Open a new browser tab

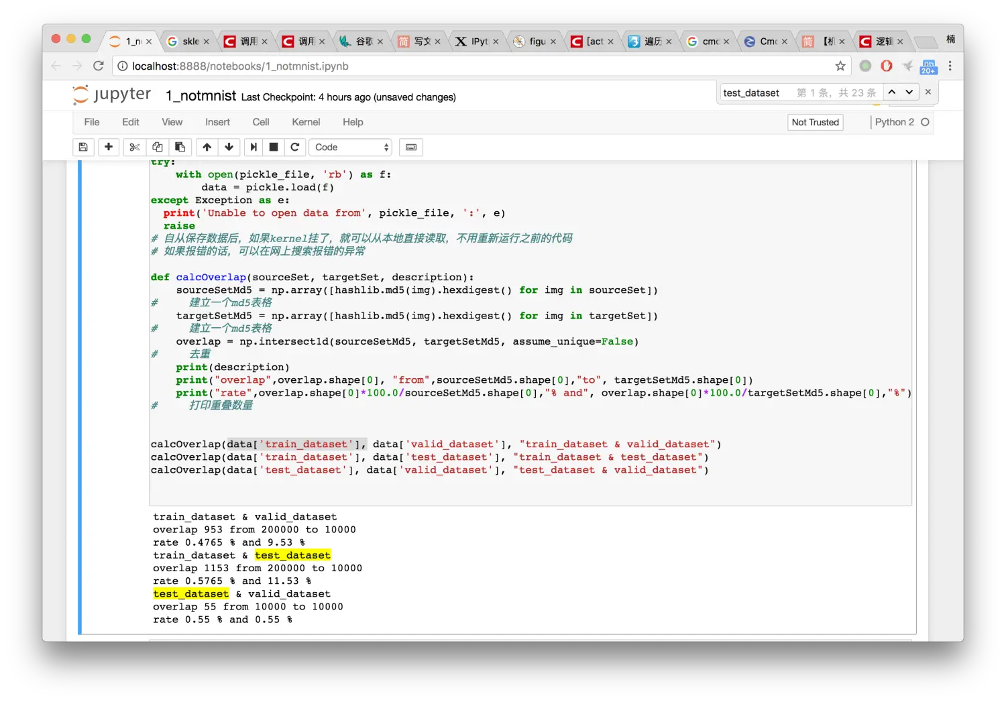[x=926, y=42]
